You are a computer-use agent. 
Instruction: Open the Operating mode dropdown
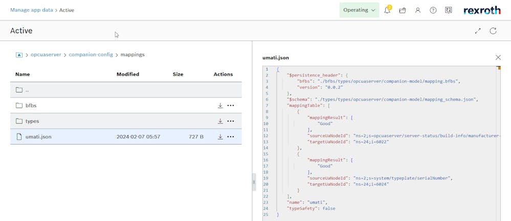click(x=359, y=10)
